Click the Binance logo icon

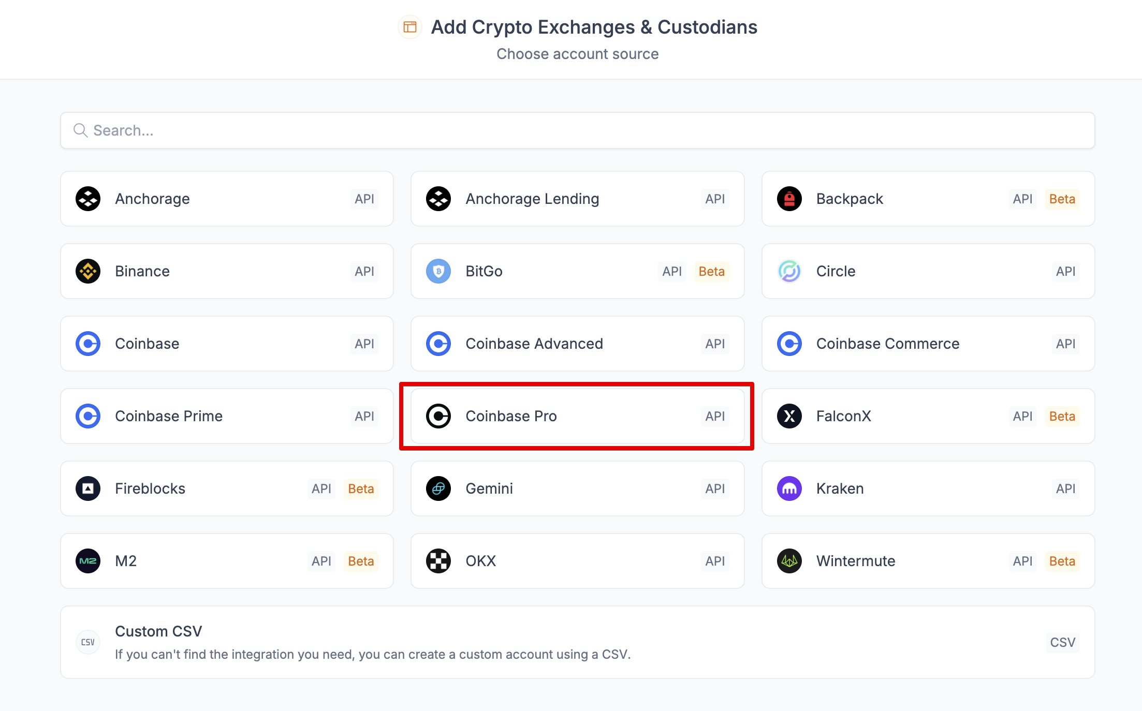click(x=88, y=271)
